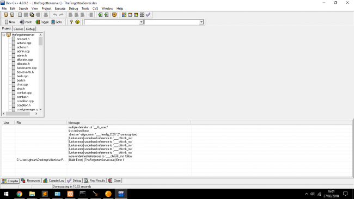Open the first class browser dropdown
Image resolution: width=354 pixels, height=199 pixels.
[x=141, y=22]
